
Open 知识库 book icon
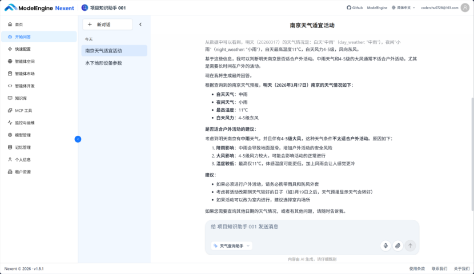pos(10,98)
